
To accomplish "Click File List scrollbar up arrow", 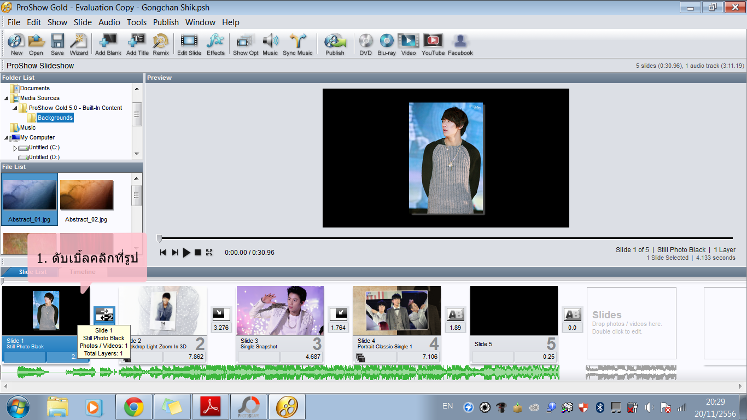I will point(137,179).
